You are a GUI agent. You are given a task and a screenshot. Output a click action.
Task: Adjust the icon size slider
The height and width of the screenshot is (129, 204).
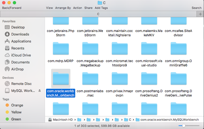coord(184,126)
